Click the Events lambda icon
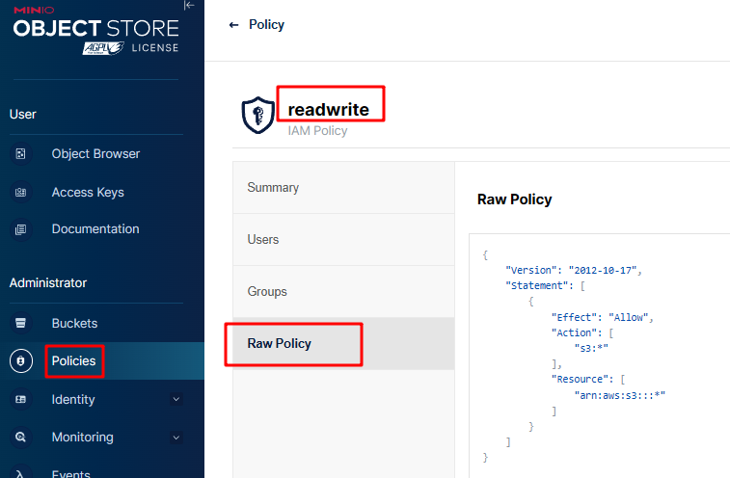The height and width of the screenshot is (478, 730). pos(21,473)
